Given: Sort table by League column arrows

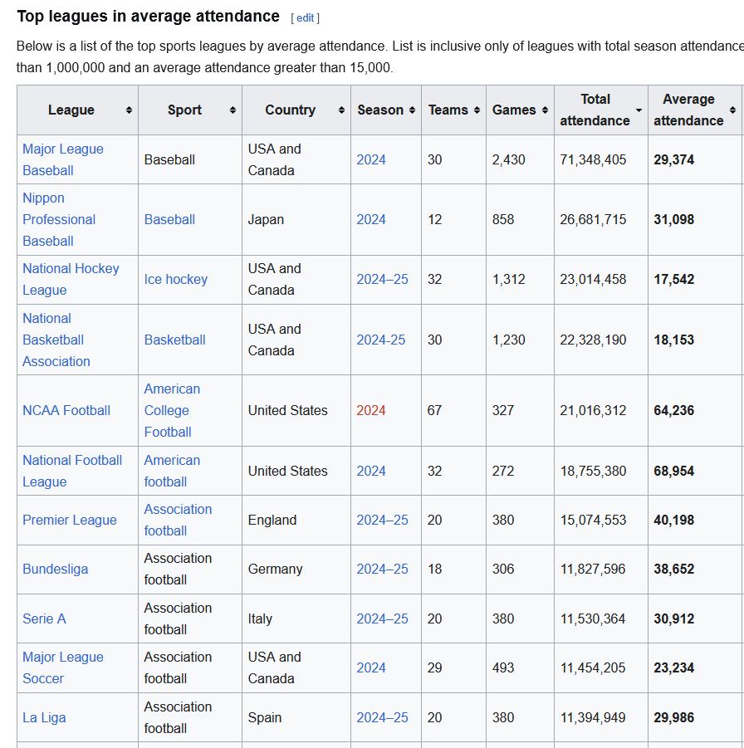Looking at the screenshot, I should tap(129, 110).
